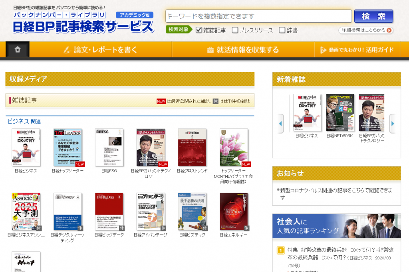Click the 検索 search button
Screen dimensions: 409x272
(373, 16)
